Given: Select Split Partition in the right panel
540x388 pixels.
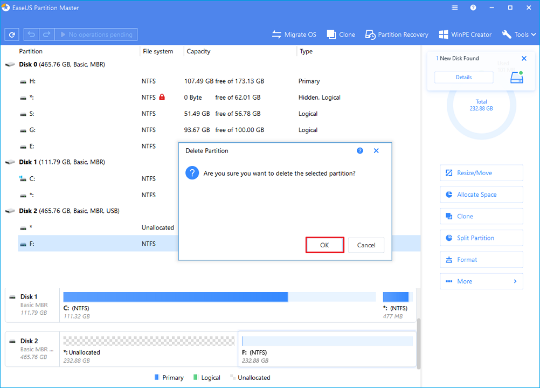Looking at the screenshot, I should (481, 238).
